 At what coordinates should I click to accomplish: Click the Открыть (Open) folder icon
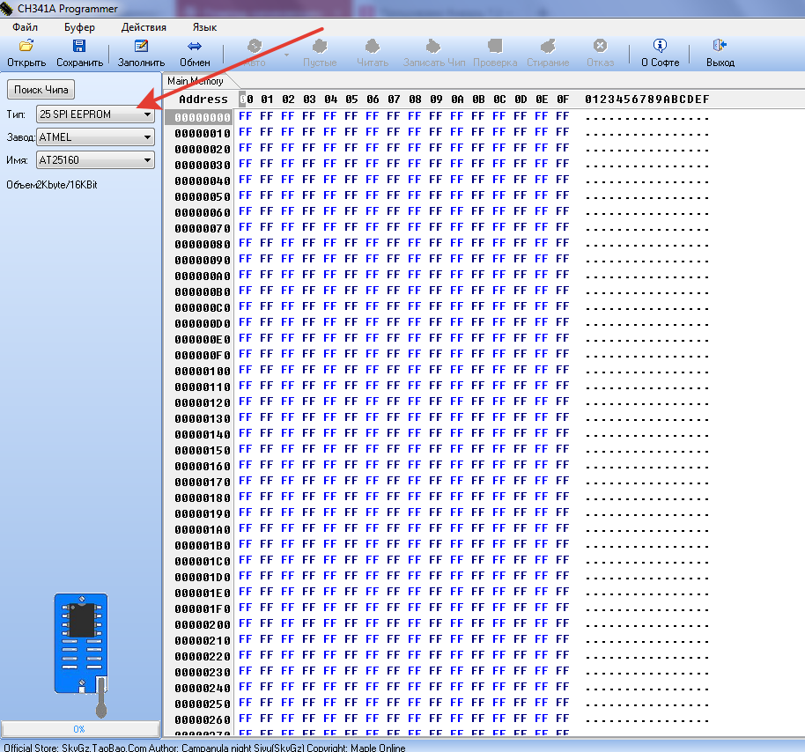tap(26, 46)
